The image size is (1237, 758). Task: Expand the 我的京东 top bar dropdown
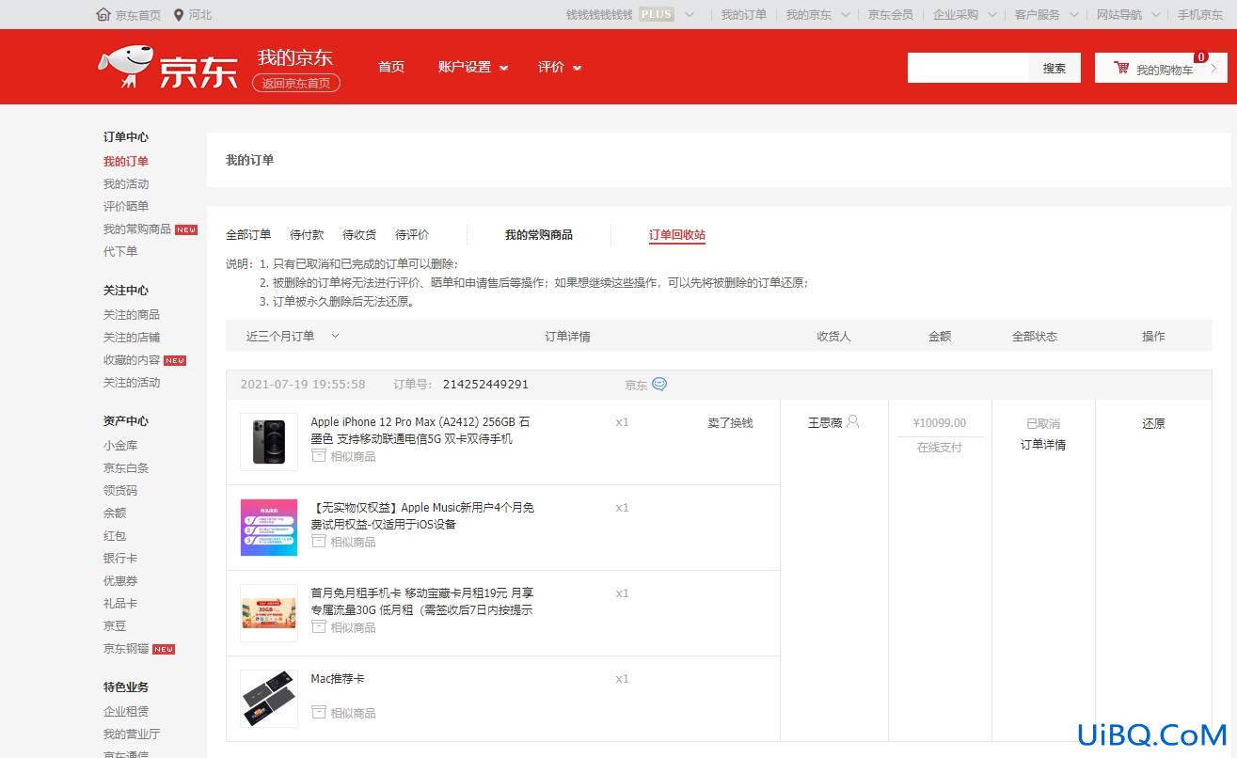tap(846, 14)
